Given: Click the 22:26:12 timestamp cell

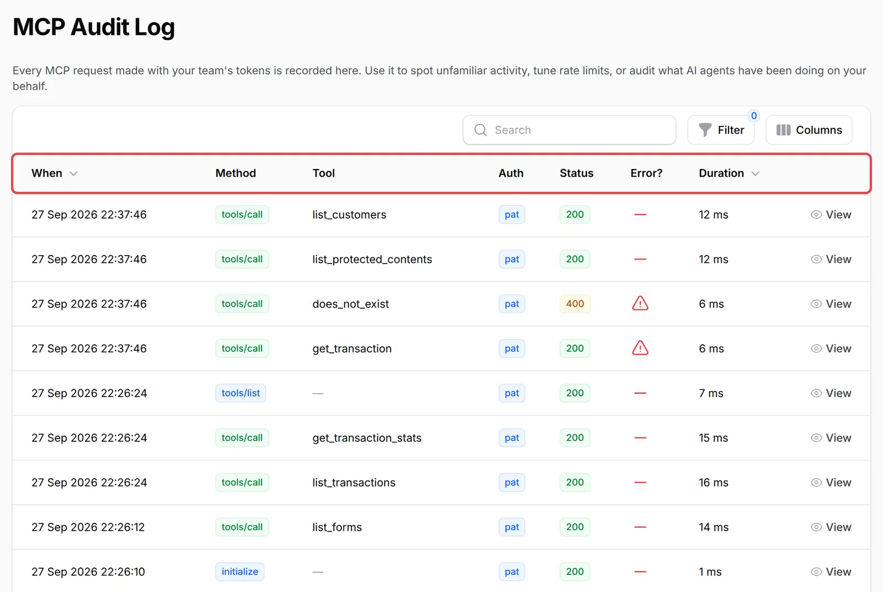Looking at the screenshot, I should pos(88,527).
